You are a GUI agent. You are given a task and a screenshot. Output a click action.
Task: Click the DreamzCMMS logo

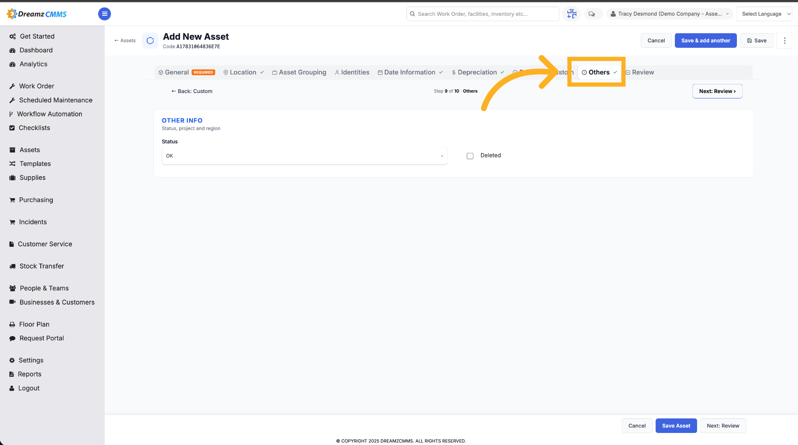pyautogui.click(x=37, y=14)
